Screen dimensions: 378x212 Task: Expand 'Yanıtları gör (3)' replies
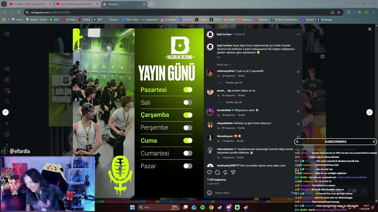234,83
